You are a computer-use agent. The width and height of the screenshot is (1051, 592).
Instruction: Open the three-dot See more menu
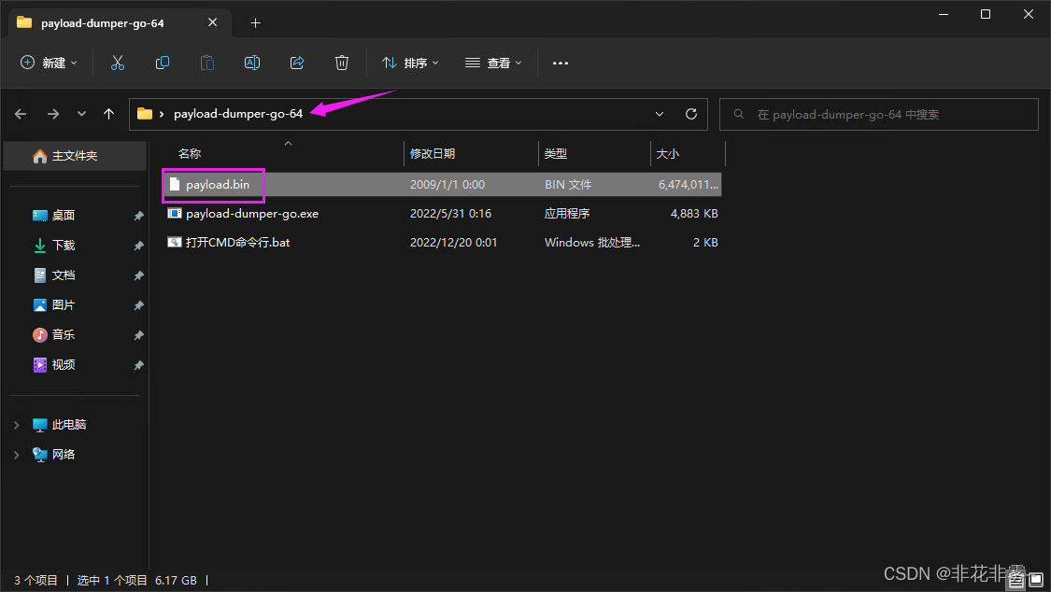click(x=561, y=63)
